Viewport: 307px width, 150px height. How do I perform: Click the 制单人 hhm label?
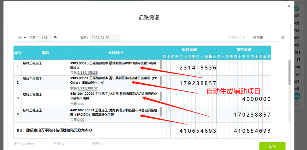24,143
